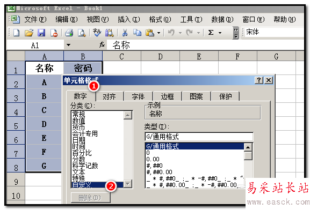This screenshot has height=210, width=310.
Task: Click scroll-up arrow of category list
Action: tap(128, 115)
